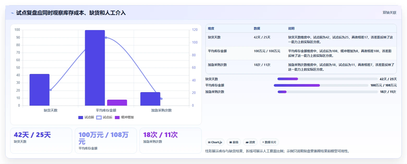The image size is (407, 164).
Task: Click the tall 平均库存金额 试点前 bar
Action: tap(95, 68)
